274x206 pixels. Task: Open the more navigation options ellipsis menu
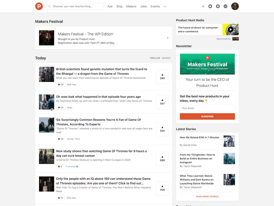tap(165, 6)
